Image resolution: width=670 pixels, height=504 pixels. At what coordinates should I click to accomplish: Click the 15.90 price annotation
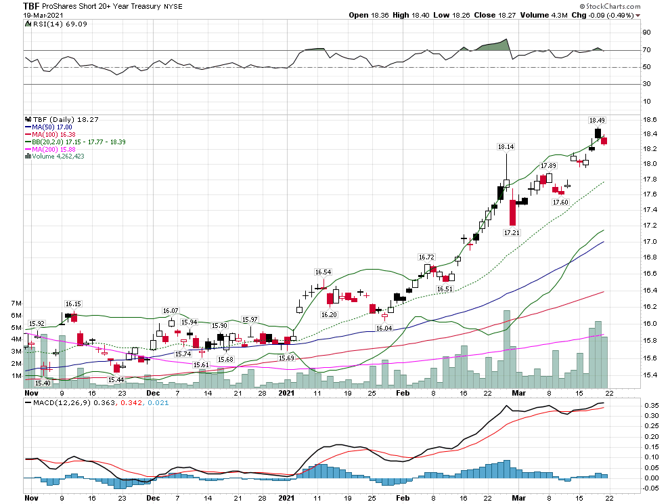pyautogui.click(x=220, y=326)
